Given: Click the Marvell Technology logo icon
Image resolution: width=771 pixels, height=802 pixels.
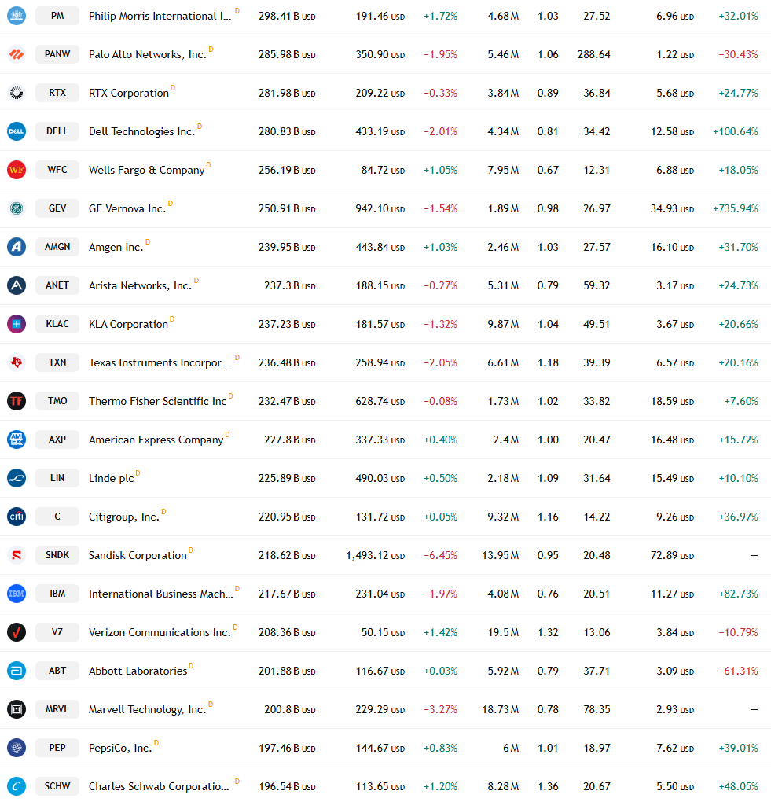Looking at the screenshot, I should pos(17,709).
